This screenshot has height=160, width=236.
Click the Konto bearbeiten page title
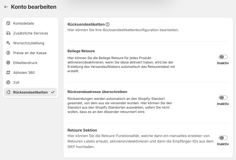pyautogui.click(x=34, y=7)
